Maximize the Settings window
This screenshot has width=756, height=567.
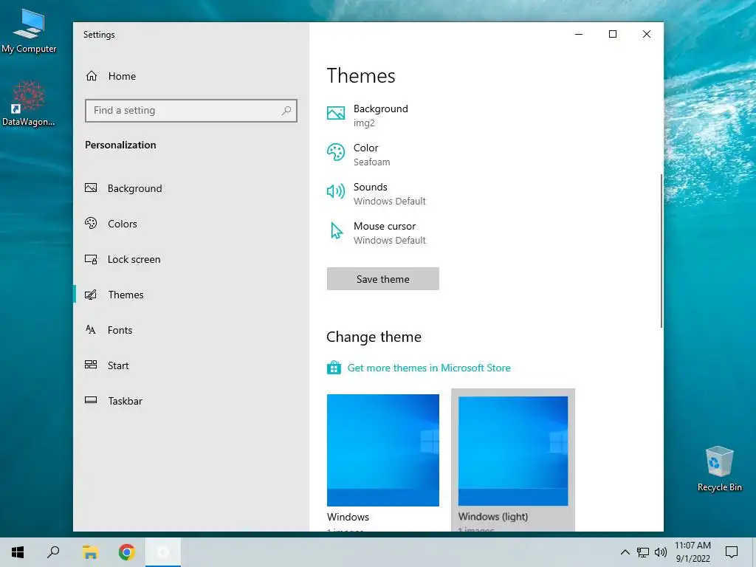(x=612, y=34)
